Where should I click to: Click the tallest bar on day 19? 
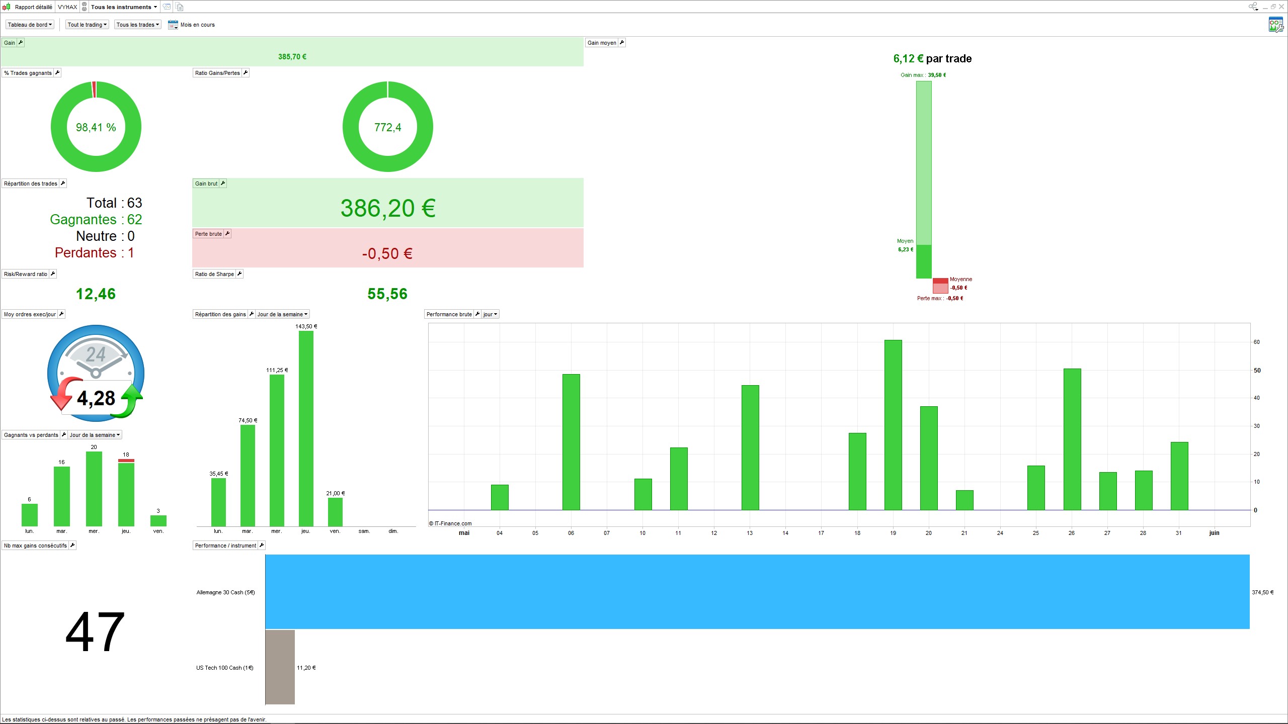(893, 425)
